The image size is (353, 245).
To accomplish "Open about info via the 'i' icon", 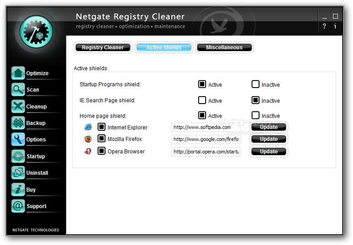I will pos(335,26).
